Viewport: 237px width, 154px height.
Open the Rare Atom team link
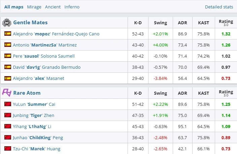tap(27, 93)
